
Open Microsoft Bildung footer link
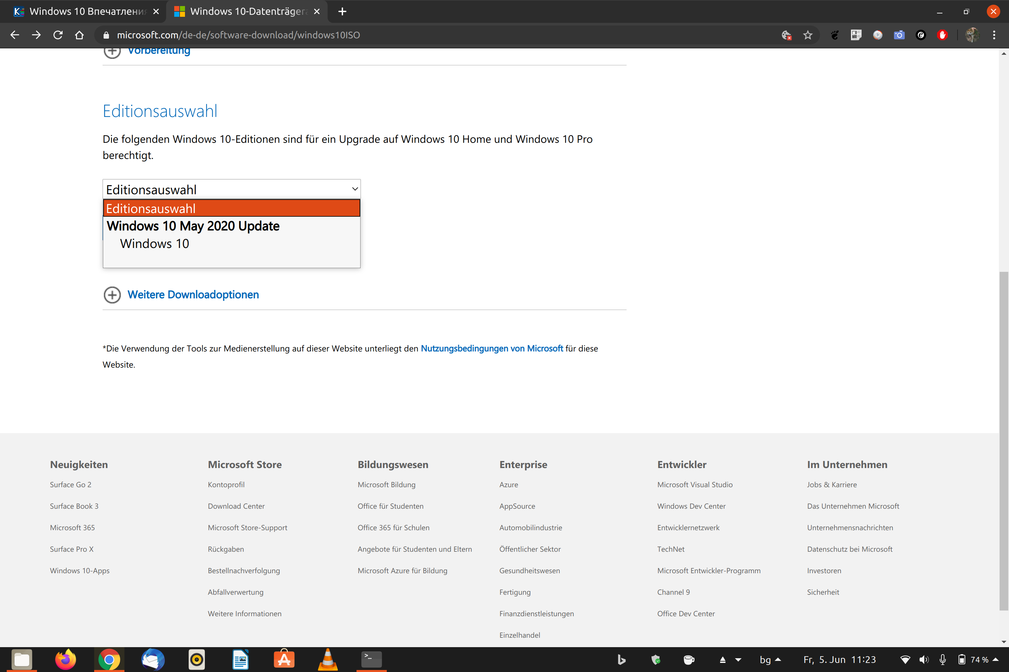[x=386, y=485]
